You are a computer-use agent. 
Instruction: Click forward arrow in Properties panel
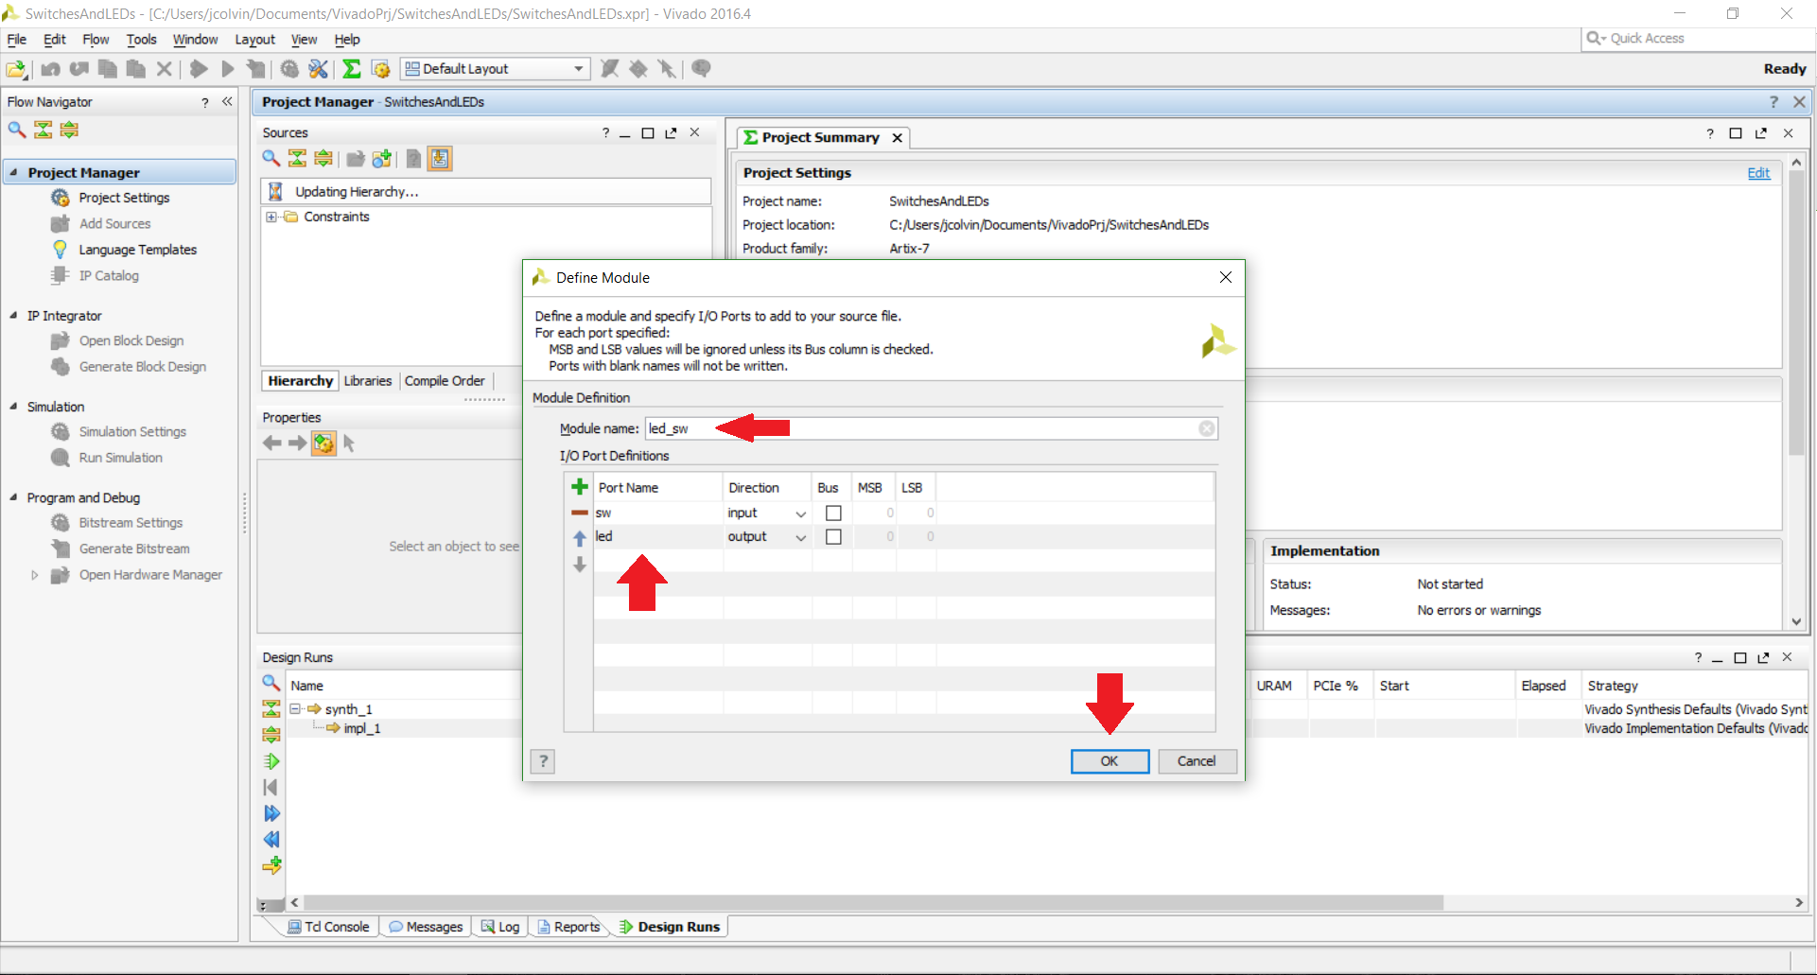coord(297,443)
